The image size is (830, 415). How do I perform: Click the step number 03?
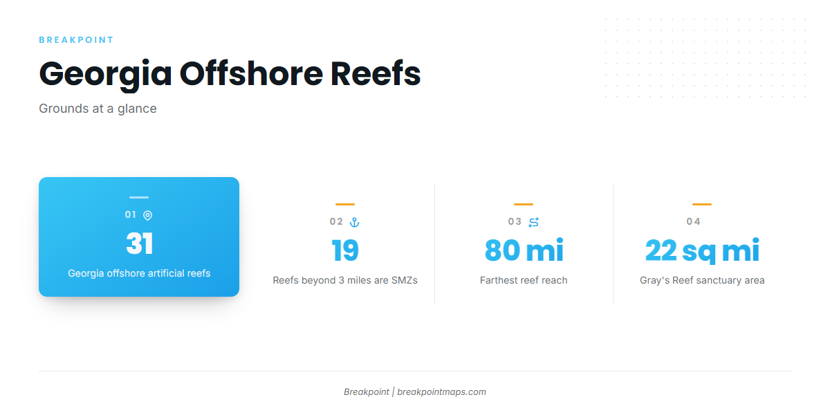pyautogui.click(x=515, y=222)
